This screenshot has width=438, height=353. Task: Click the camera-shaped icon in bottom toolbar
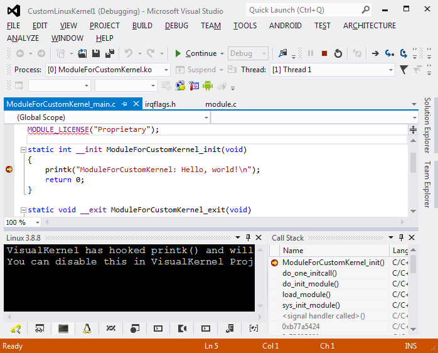[182, 329]
